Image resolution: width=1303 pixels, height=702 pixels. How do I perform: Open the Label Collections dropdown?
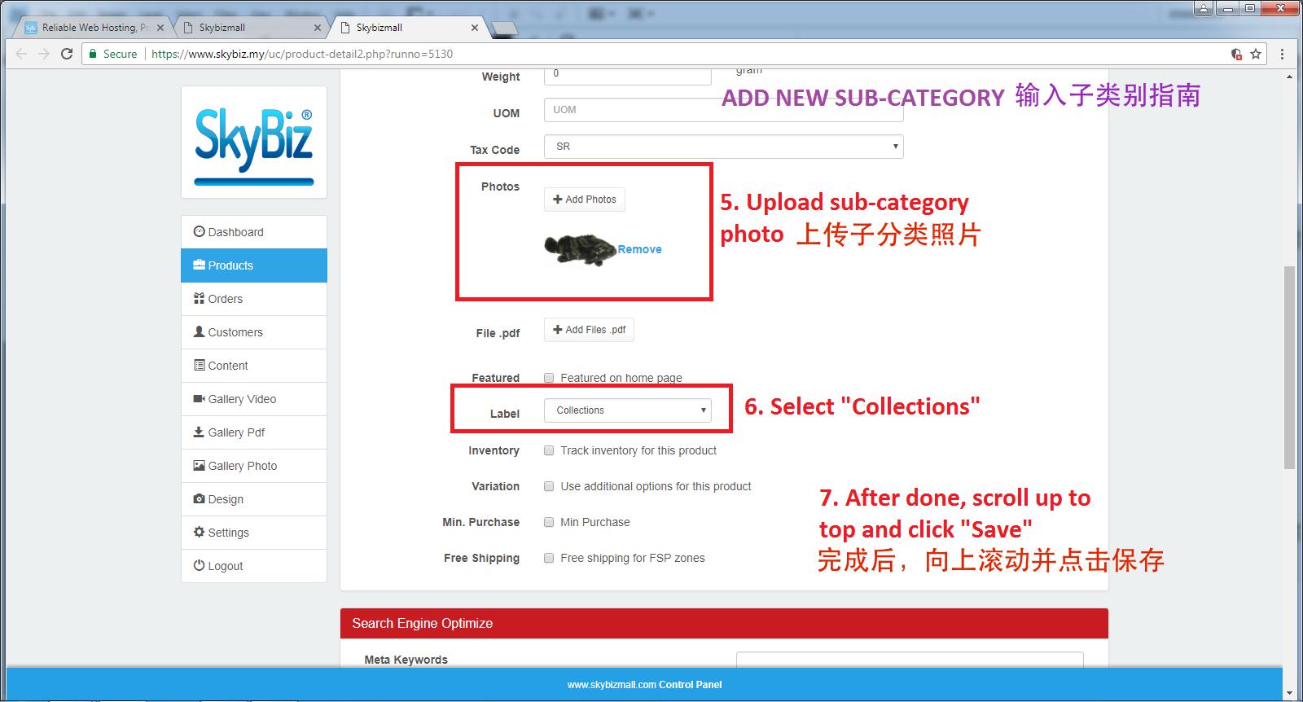pyautogui.click(x=628, y=410)
